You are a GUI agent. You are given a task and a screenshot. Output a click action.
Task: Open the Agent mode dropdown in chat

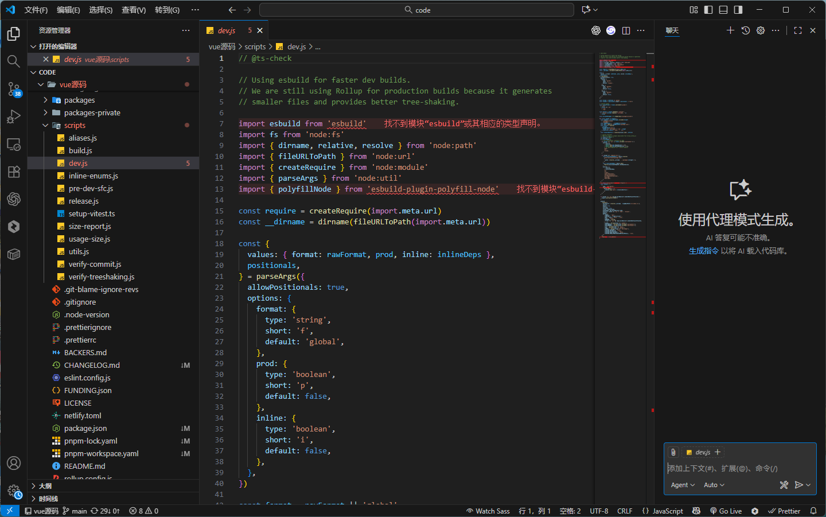(683, 485)
